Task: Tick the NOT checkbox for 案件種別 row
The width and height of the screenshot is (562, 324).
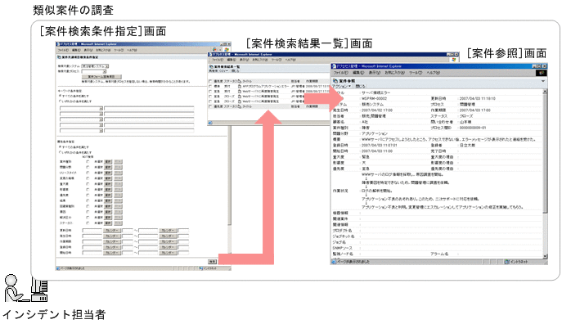Action: pyautogui.click(x=88, y=162)
